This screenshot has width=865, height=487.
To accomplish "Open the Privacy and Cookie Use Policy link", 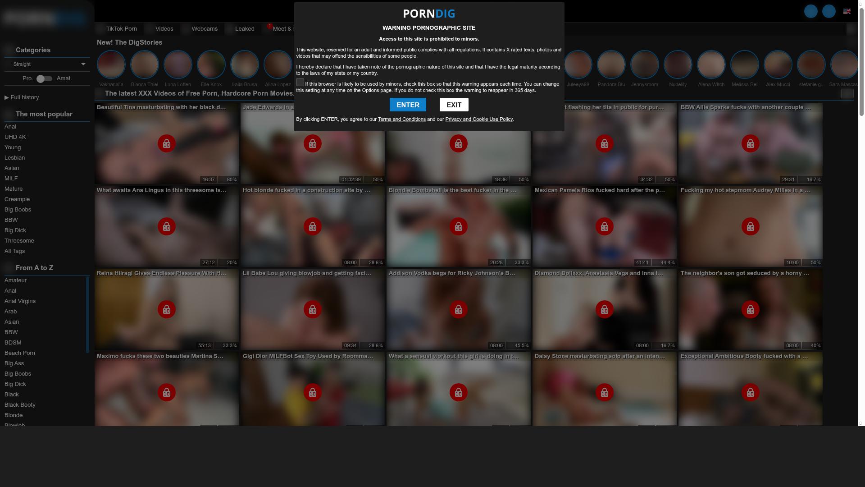I will pyautogui.click(x=478, y=119).
